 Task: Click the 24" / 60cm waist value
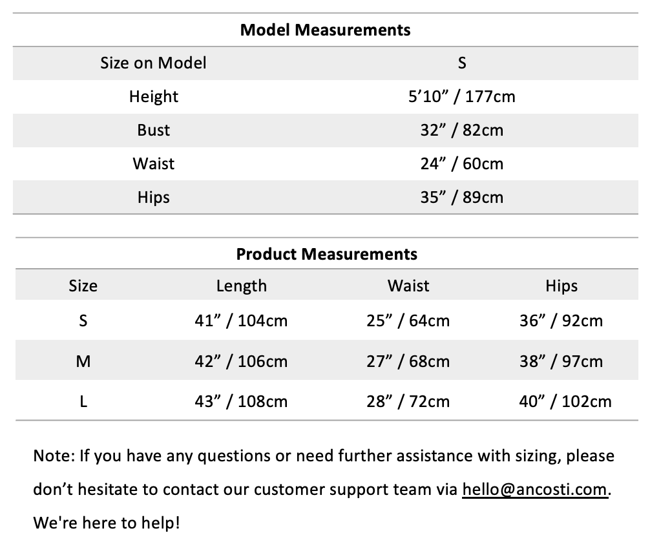coord(461,163)
